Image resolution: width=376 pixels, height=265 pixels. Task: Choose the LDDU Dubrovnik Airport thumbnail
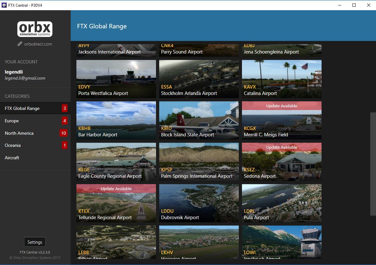[199, 203]
